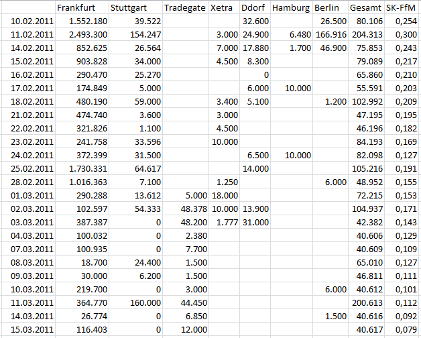Select Berlin value 46.900
The width and height of the screenshot is (421, 338).
click(x=330, y=48)
